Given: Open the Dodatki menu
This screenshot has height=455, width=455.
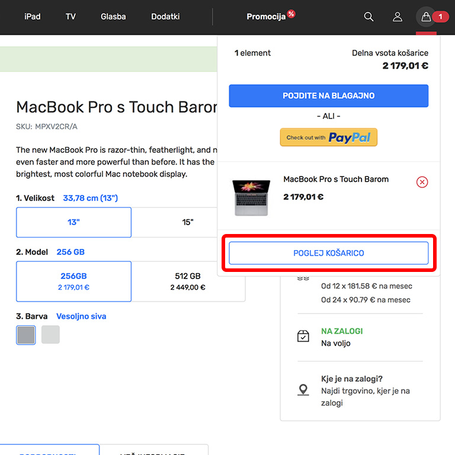Looking at the screenshot, I should click(165, 17).
